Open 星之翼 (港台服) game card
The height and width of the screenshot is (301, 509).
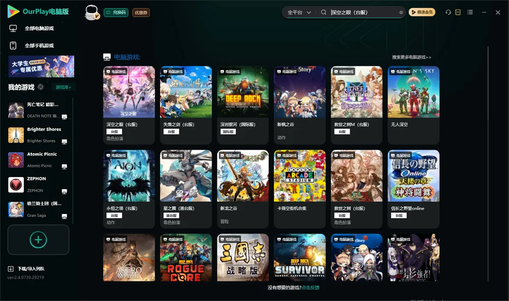pyautogui.click(x=186, y=189)
